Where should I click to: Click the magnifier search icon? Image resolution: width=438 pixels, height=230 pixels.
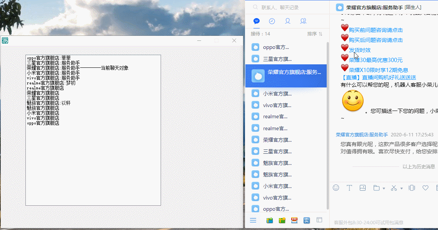(255, 7)
